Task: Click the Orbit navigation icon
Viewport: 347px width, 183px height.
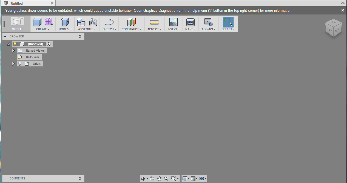Action: tap(143, 179)
